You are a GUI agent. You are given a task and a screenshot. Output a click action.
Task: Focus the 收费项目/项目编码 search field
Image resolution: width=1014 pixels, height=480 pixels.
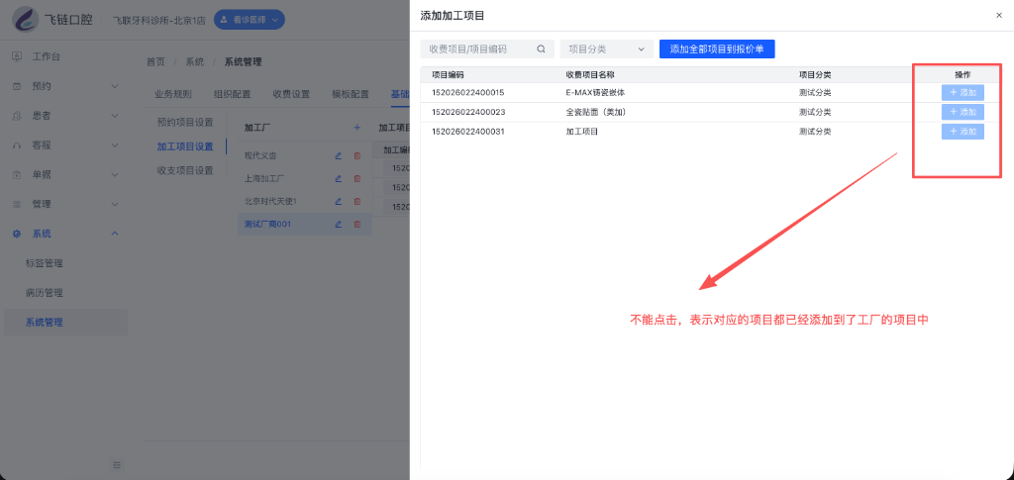(487, 49)
